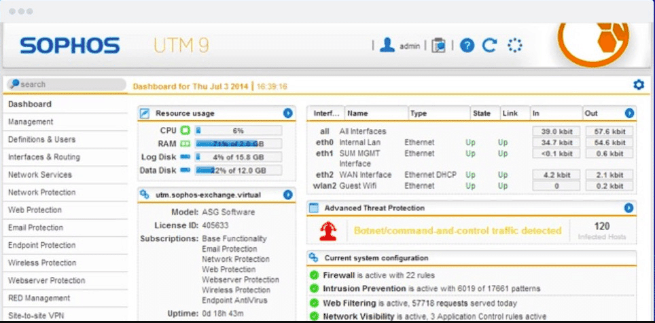
Task: Click the refresh reload icon
Action: 490,45
